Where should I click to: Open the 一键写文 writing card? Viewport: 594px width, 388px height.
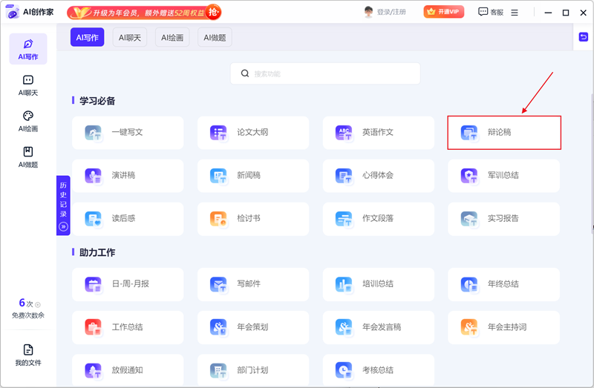pos(128,133)
